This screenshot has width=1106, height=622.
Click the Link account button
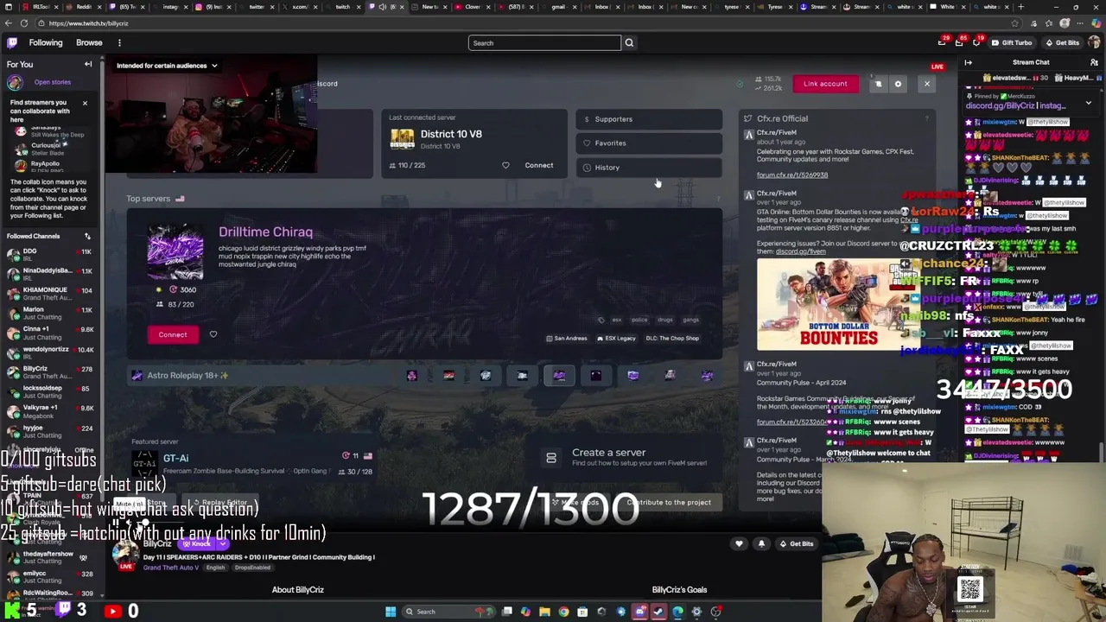[x=825, y=84]
